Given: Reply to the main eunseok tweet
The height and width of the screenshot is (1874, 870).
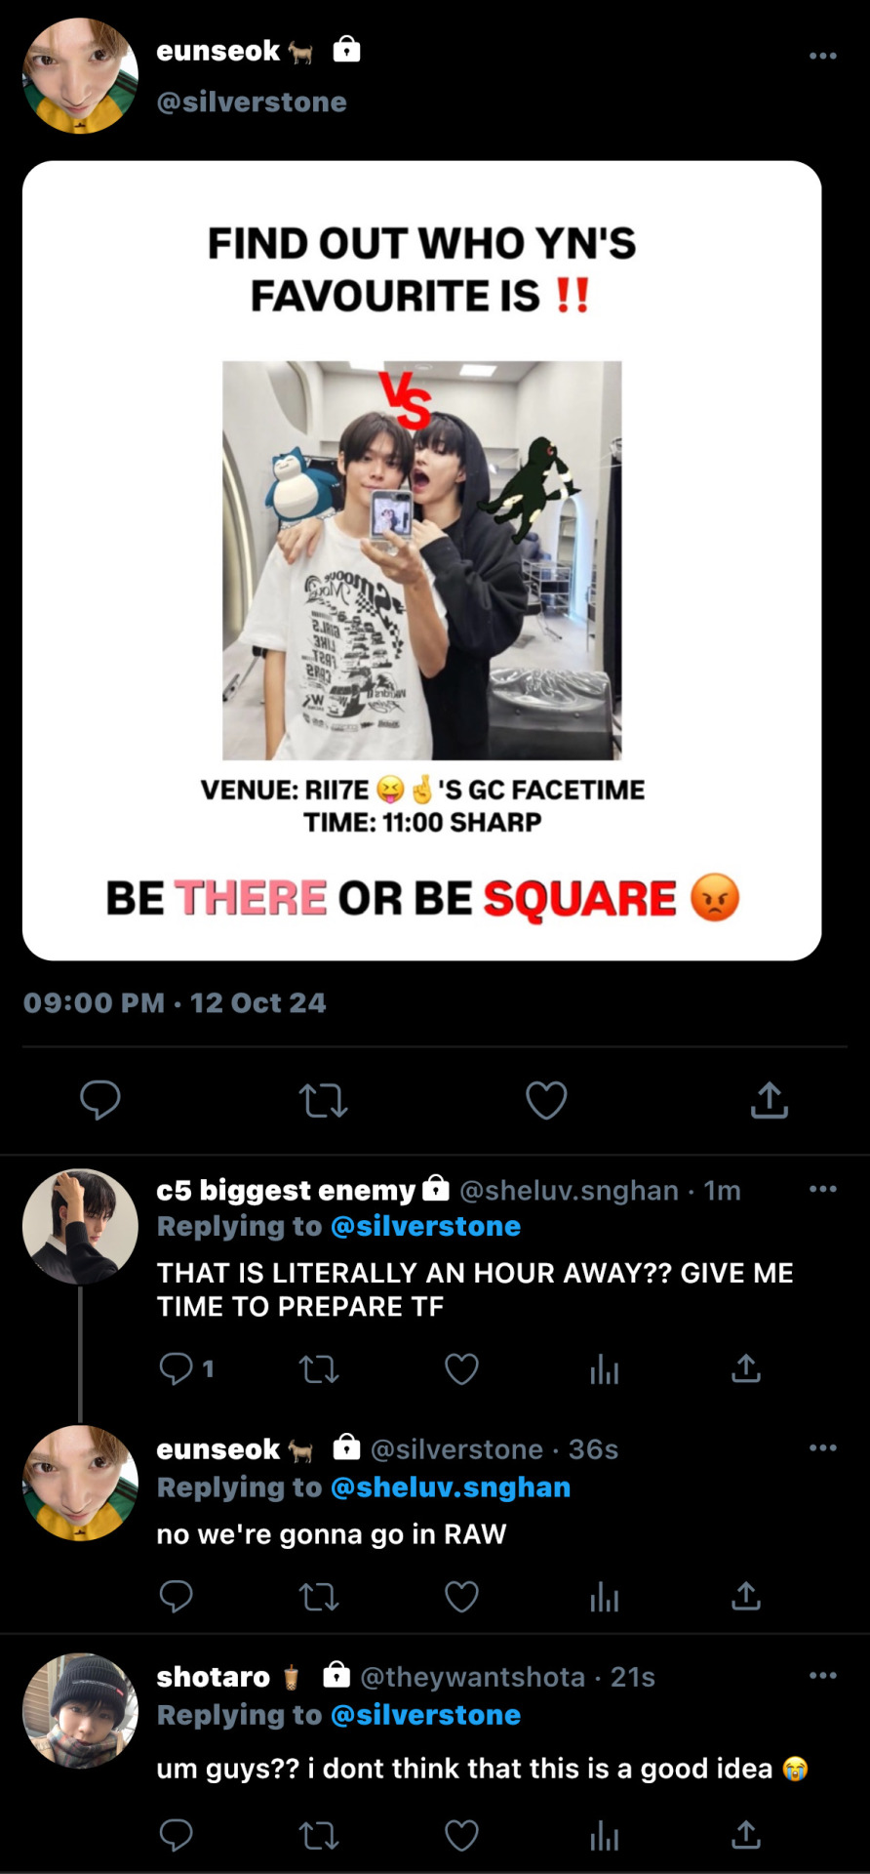Looking at the screenshot, I should 99,1100.
